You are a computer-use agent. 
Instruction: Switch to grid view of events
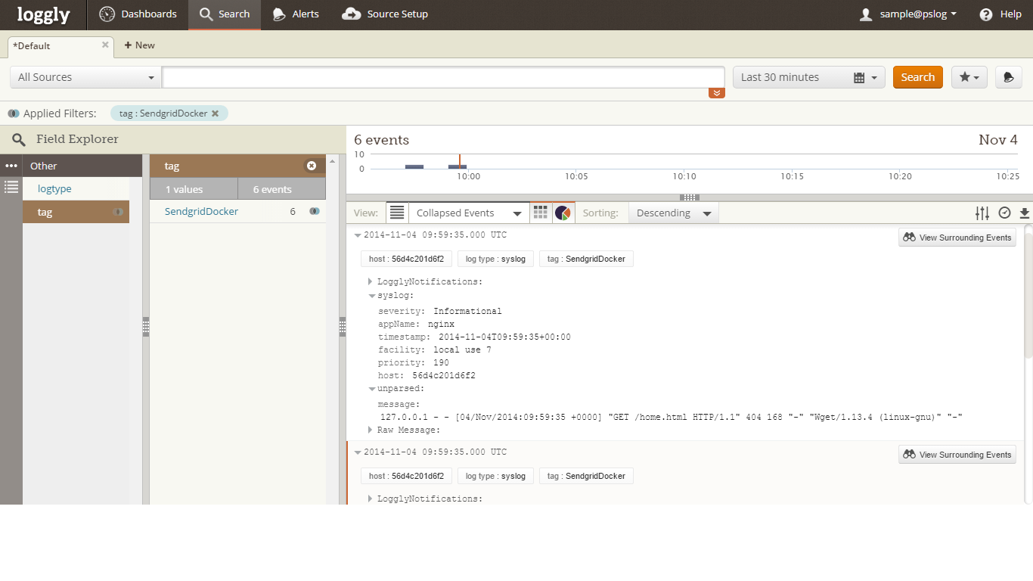(x=540, y=213)
